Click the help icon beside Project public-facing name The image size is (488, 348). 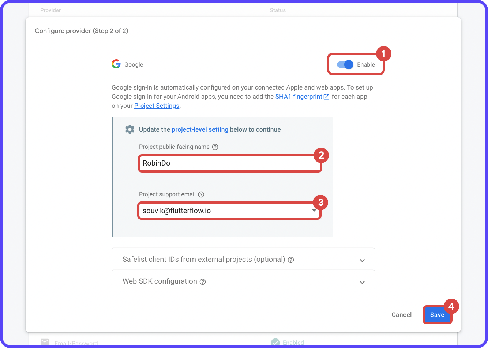point(215,147)
